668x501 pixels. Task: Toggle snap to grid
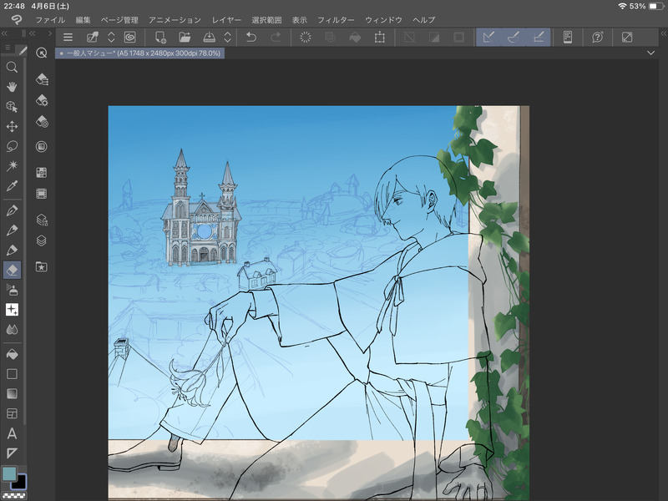[x=539, y=37]
